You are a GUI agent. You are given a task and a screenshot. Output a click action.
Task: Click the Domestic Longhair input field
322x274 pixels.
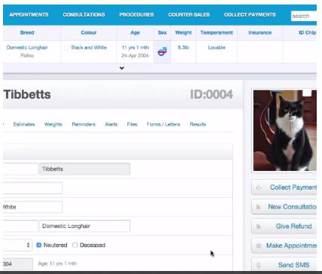[x=84, y=226]
